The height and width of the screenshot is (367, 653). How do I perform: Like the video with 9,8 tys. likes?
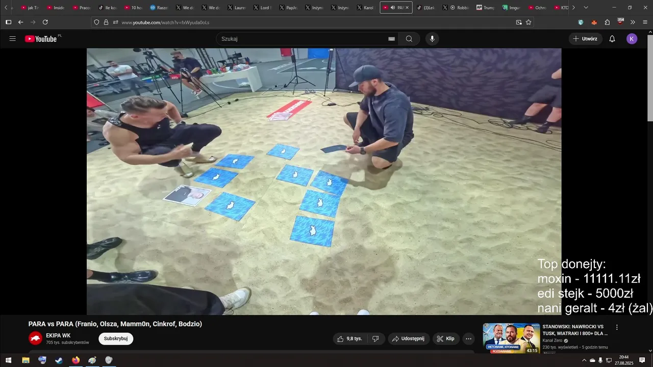(x=350, y=338)
